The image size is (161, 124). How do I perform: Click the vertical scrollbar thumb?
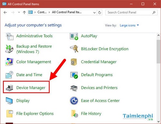[x=158, y=52]
